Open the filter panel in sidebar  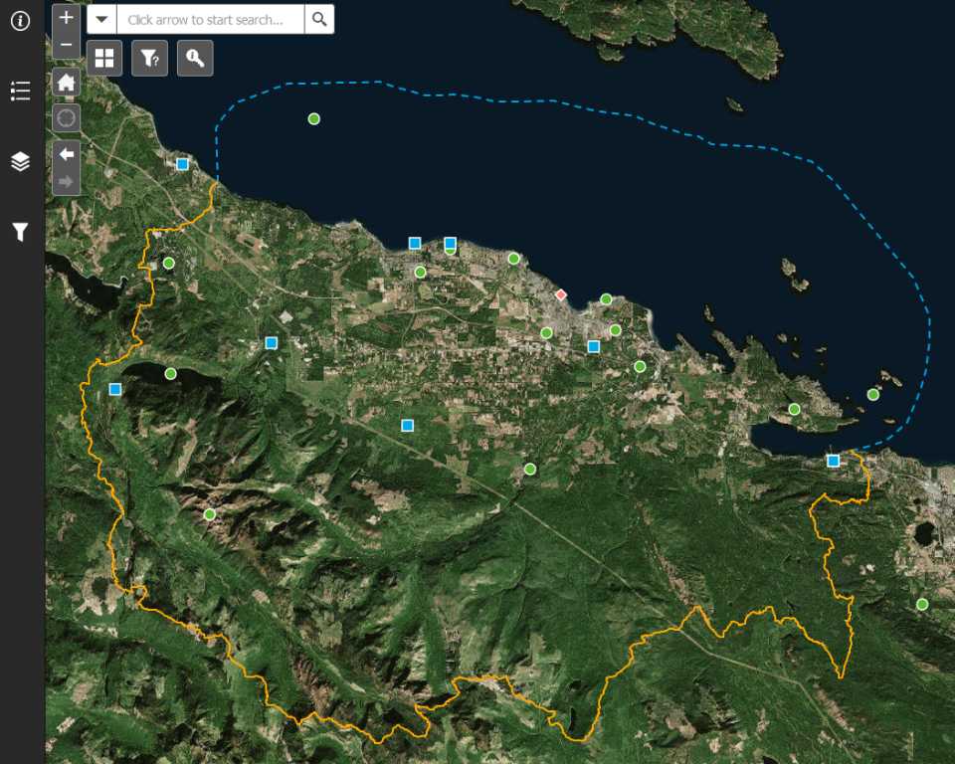(x=20, y=232)
